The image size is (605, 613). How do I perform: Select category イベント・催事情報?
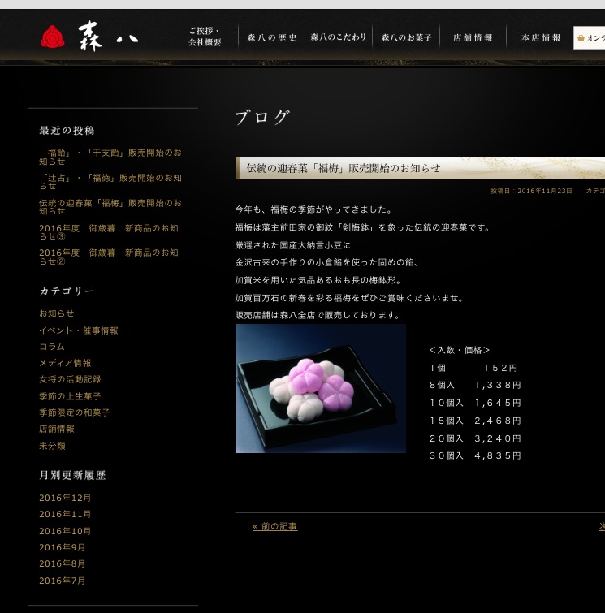tap(79, 330)
